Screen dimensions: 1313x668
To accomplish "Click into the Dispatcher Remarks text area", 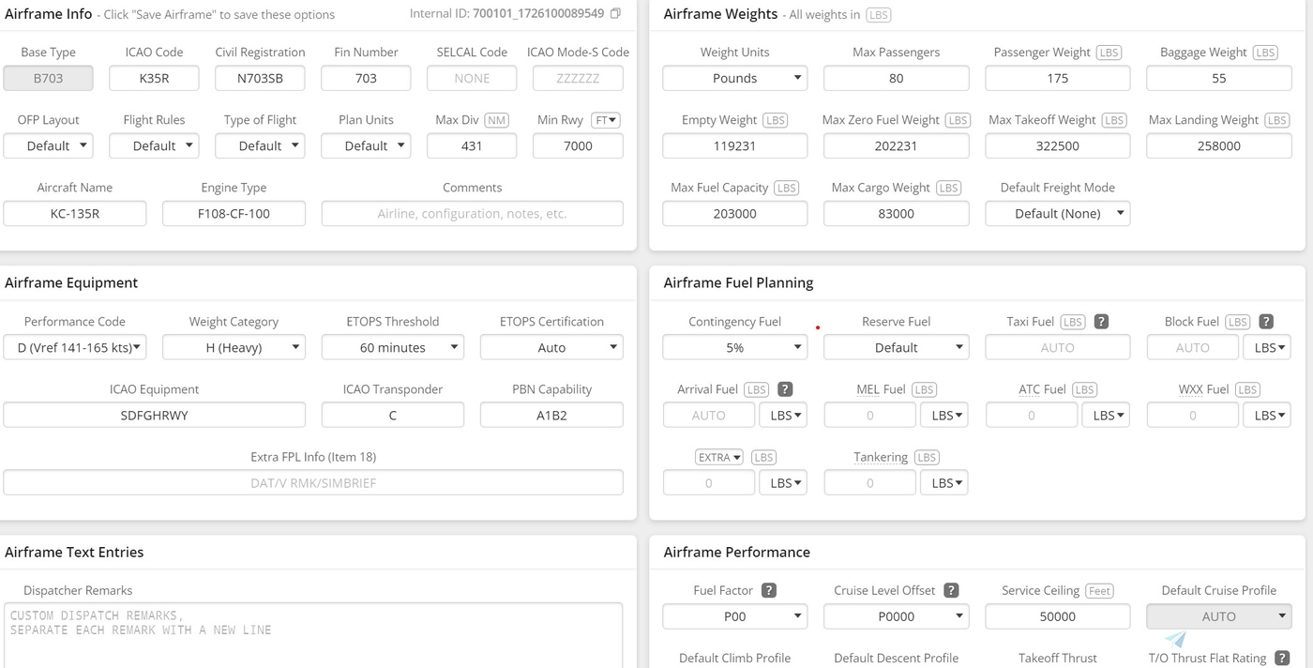I will 313,633.
